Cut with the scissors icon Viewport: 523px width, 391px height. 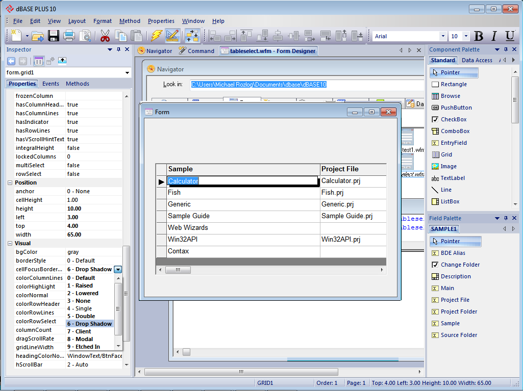[x=105, y=36]
